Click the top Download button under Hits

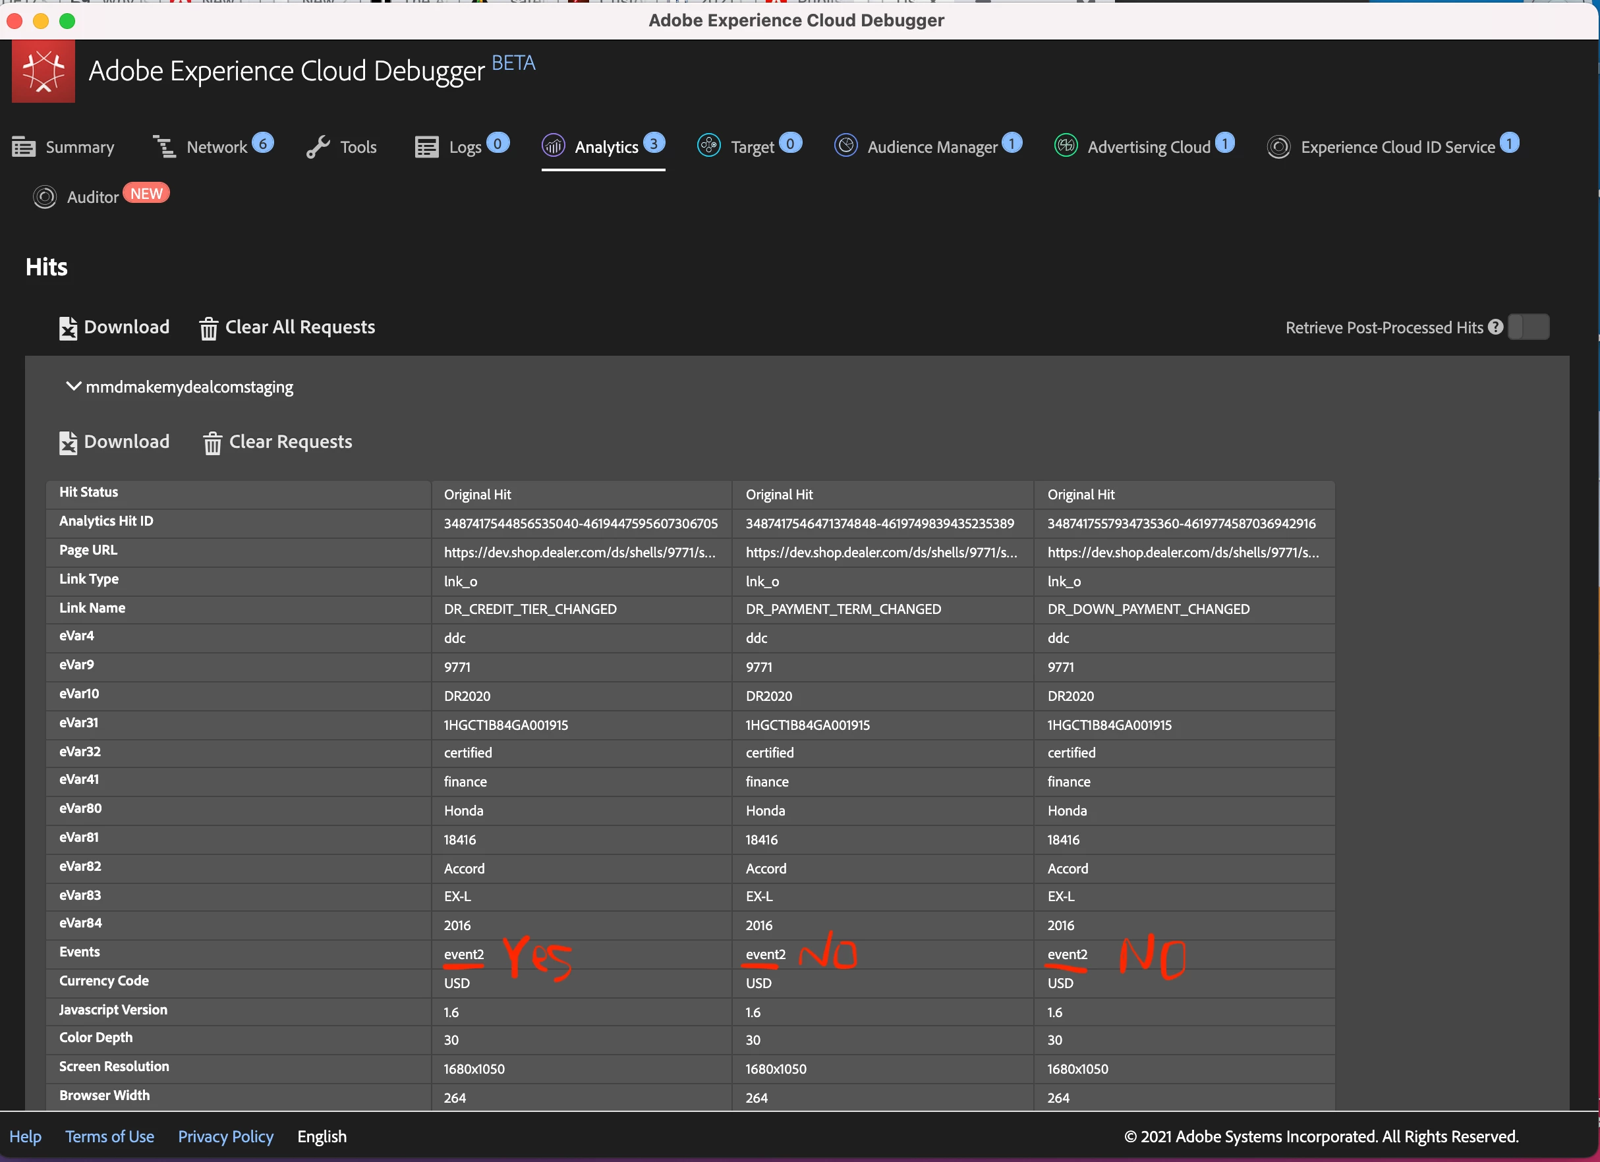(114, 327)
